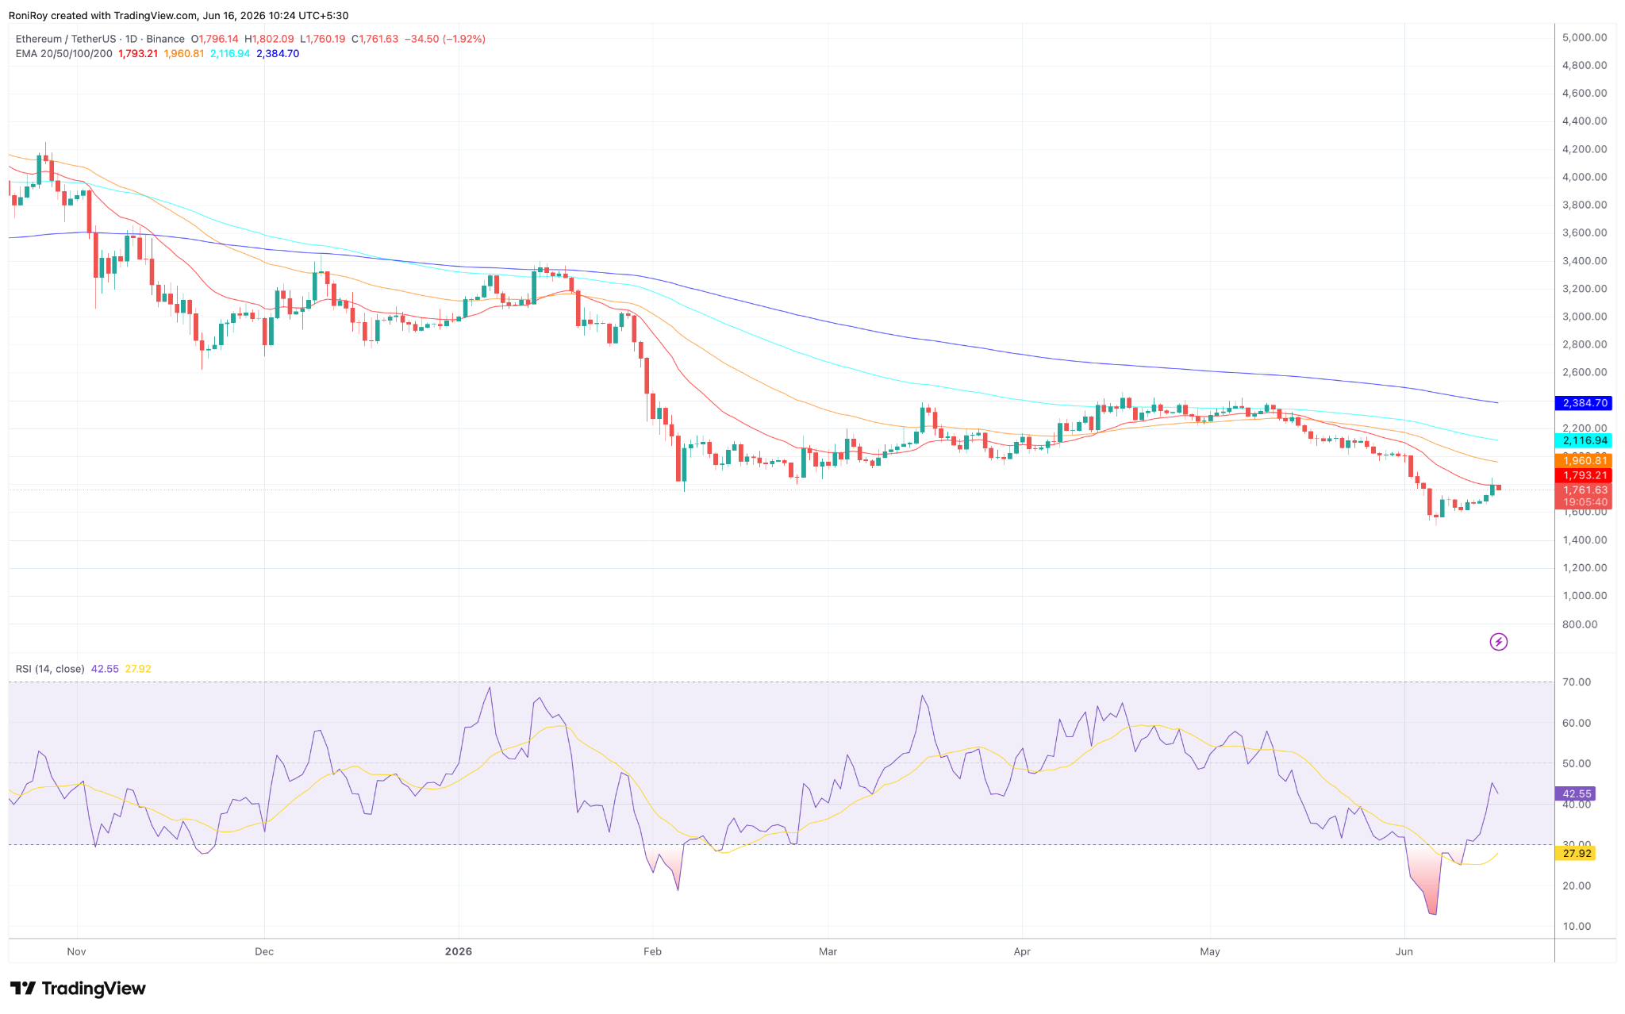Click the 800.00 price axis tick

click(1580, 624)
